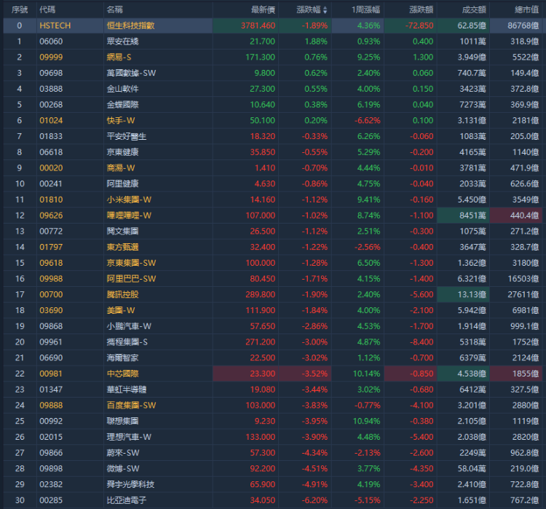This screenshot has height=509, width=546.
Task: Click 嗶哩嗶哩 market cap 440.4億
Action: click(x=515, y=216)
